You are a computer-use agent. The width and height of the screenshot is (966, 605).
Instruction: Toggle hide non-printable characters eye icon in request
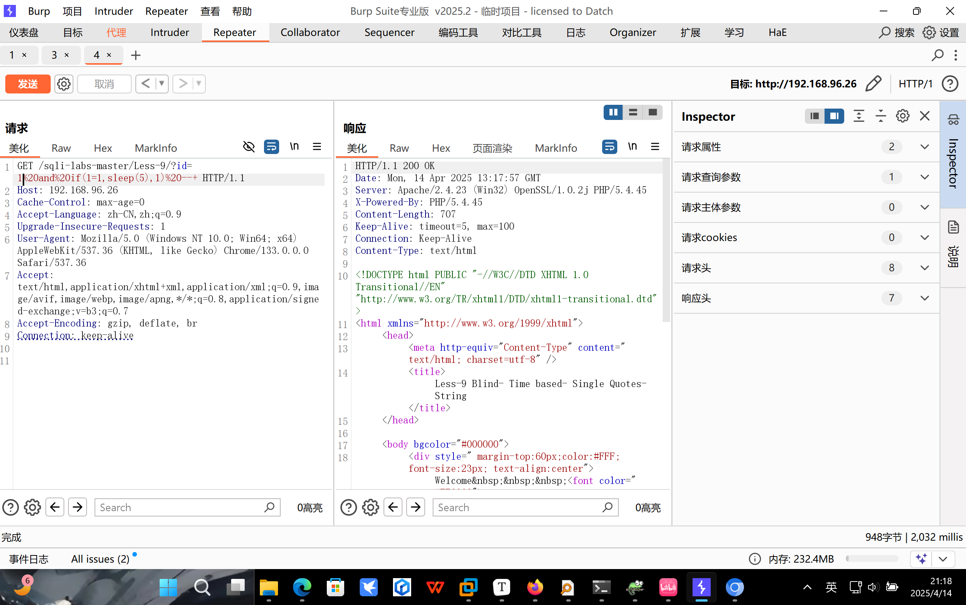point(249,146)
